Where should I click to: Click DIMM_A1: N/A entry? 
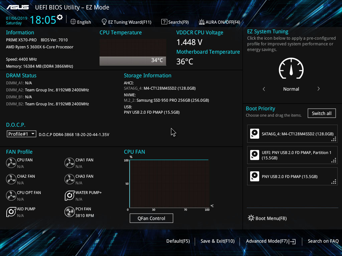pos(19,83)
